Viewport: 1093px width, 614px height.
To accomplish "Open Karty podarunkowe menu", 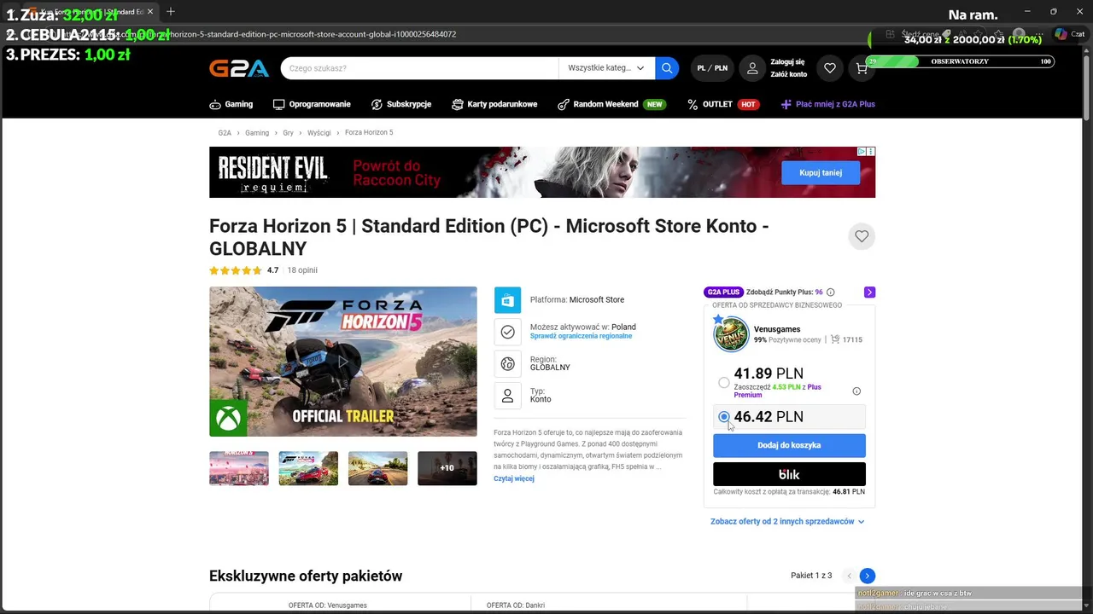I will click(x=494, y=104).
